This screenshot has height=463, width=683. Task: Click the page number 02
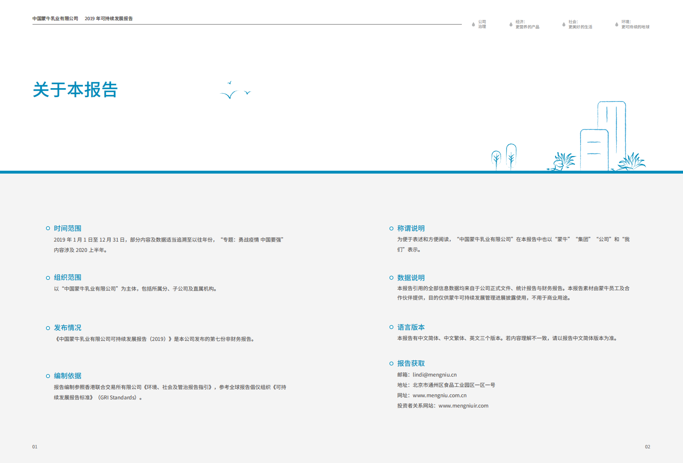647,447
